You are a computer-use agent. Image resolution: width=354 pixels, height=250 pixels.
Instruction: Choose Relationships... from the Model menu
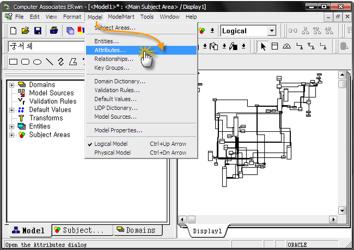[141, 59]
